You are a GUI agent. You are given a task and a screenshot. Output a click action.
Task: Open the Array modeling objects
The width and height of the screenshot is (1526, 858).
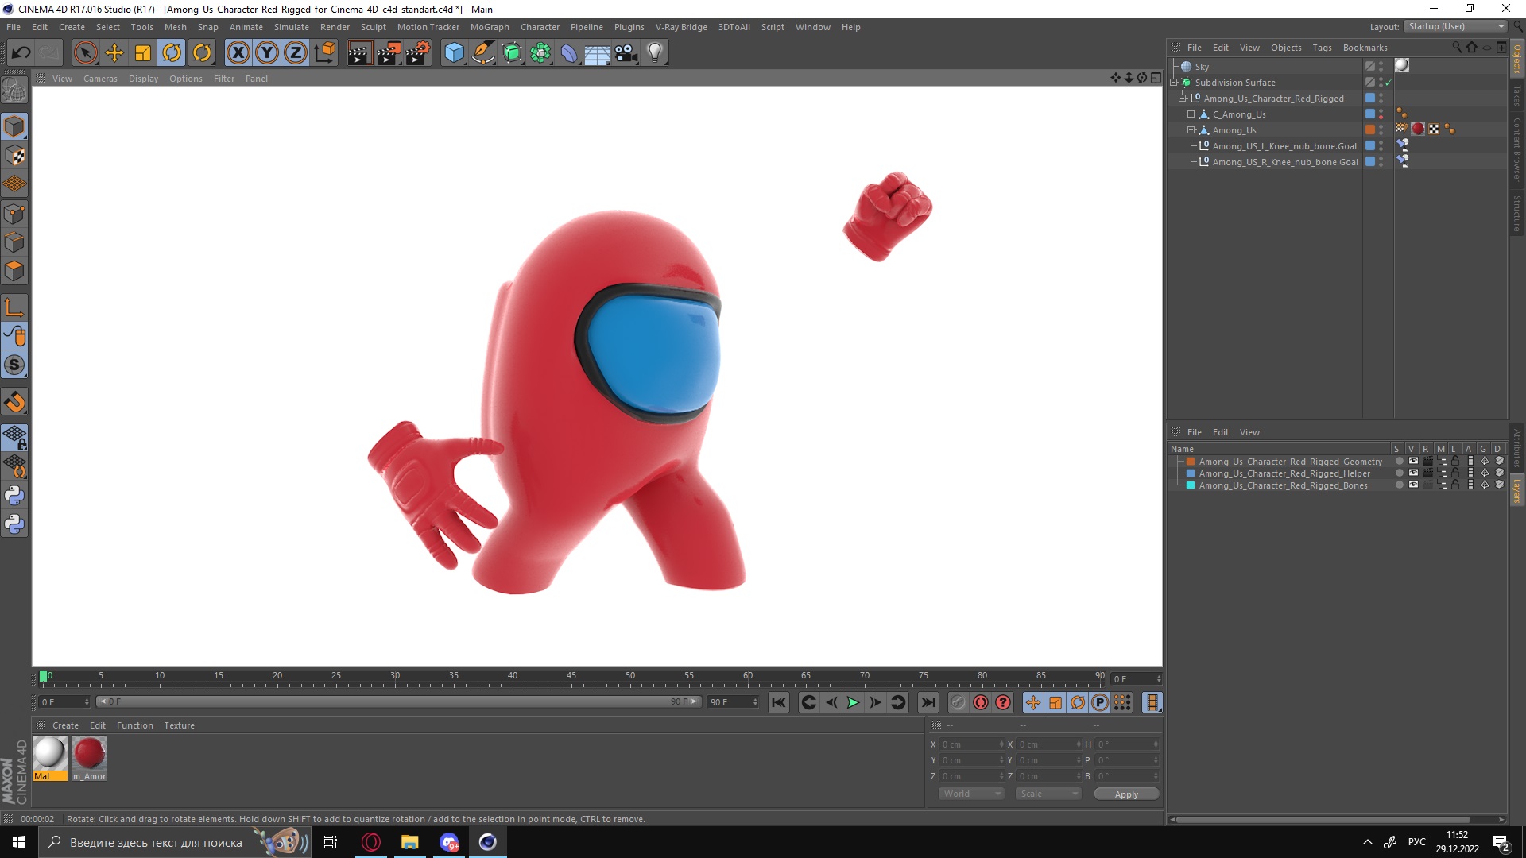coord(540,53)
